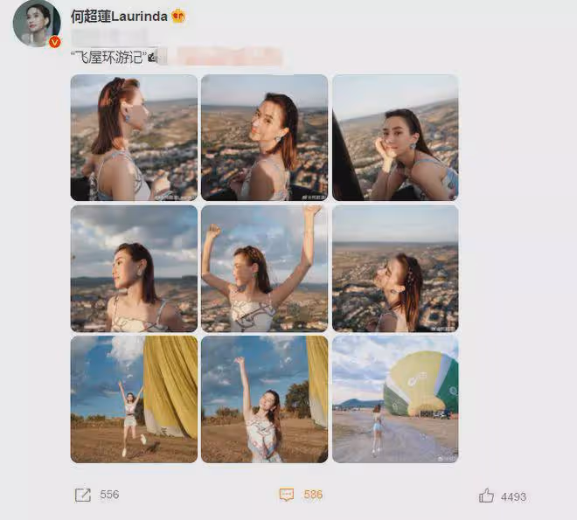Screen dimensions: 577x520
Task: Click the thumbs-up like icon
Action: pos(486,496)
